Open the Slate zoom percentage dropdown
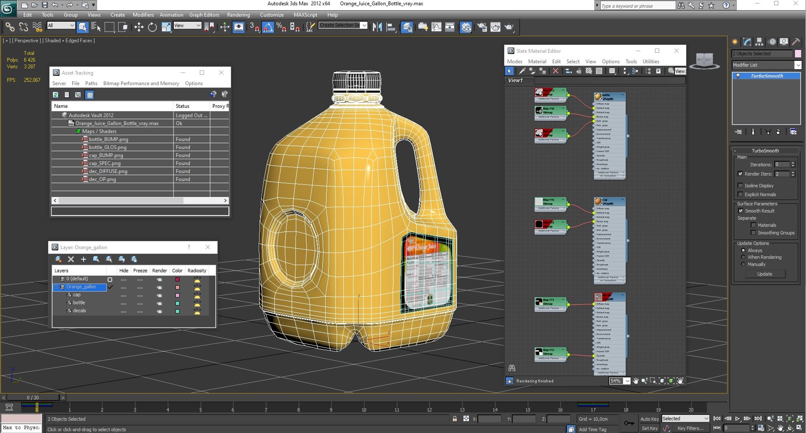806x433 pixels. [x=627, y=381]
